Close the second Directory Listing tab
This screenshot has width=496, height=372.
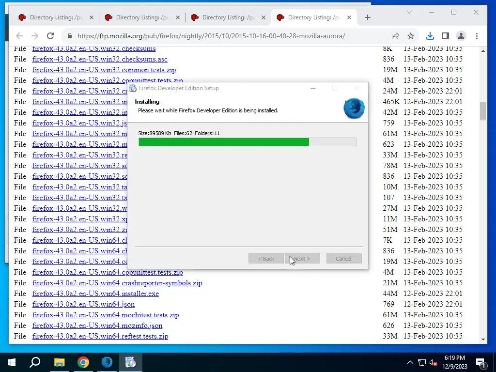pos(178,18)
